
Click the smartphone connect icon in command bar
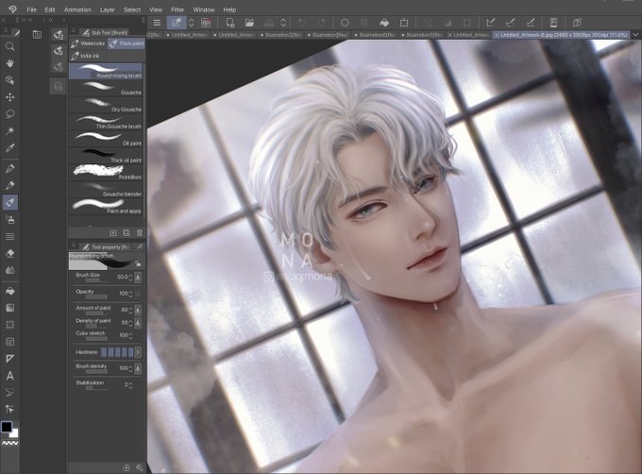coord(553,23)
